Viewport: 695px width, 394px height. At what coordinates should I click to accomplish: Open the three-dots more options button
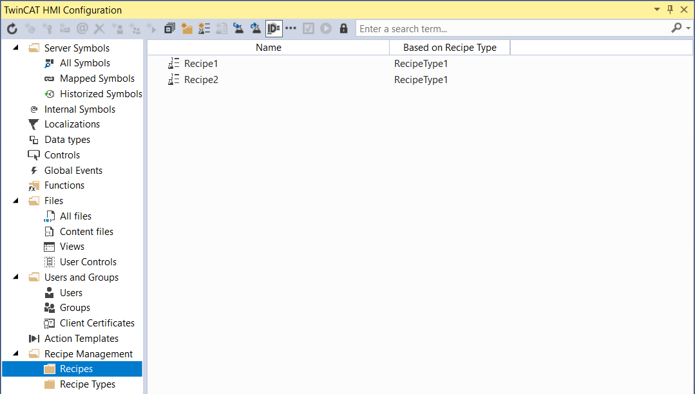click(290, 28)
